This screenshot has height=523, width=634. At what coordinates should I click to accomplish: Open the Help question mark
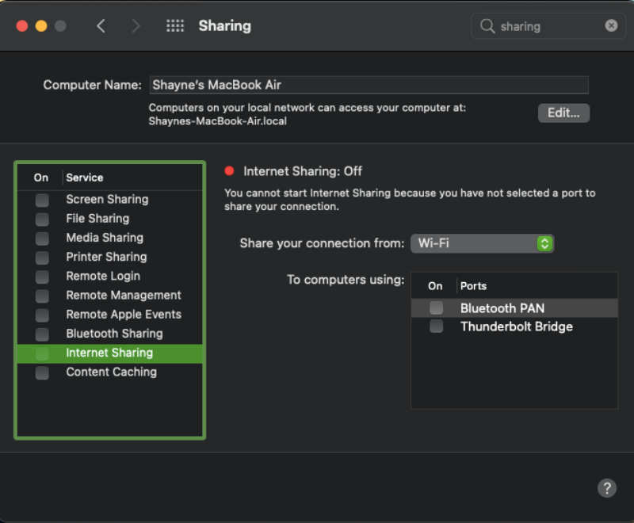pos(607,488)
